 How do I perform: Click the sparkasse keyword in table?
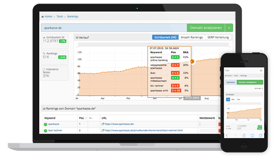54,124
